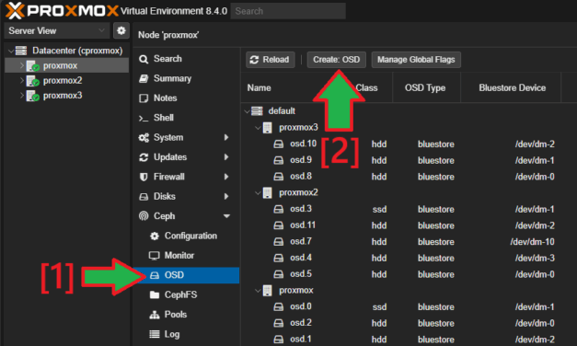The height and width of the screenshot is (346, 577).
Task: Click the Manage Global Flags button
Action: point(416,60)
